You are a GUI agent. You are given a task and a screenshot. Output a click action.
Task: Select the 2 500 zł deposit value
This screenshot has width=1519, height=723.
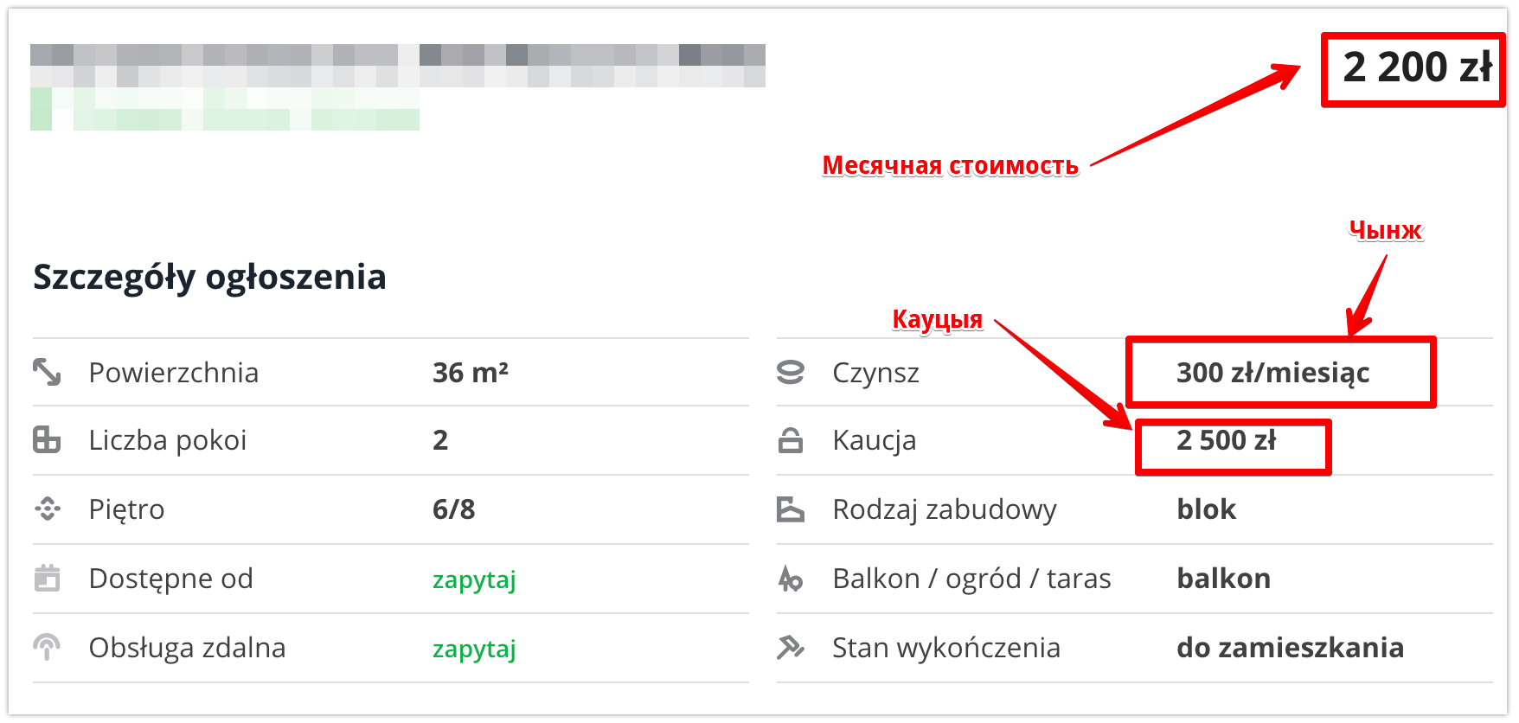1226,440
